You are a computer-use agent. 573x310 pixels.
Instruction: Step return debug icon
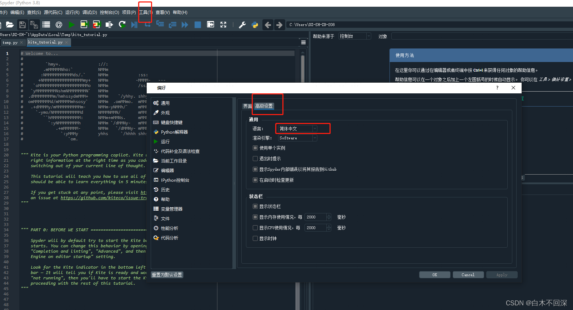172,25
